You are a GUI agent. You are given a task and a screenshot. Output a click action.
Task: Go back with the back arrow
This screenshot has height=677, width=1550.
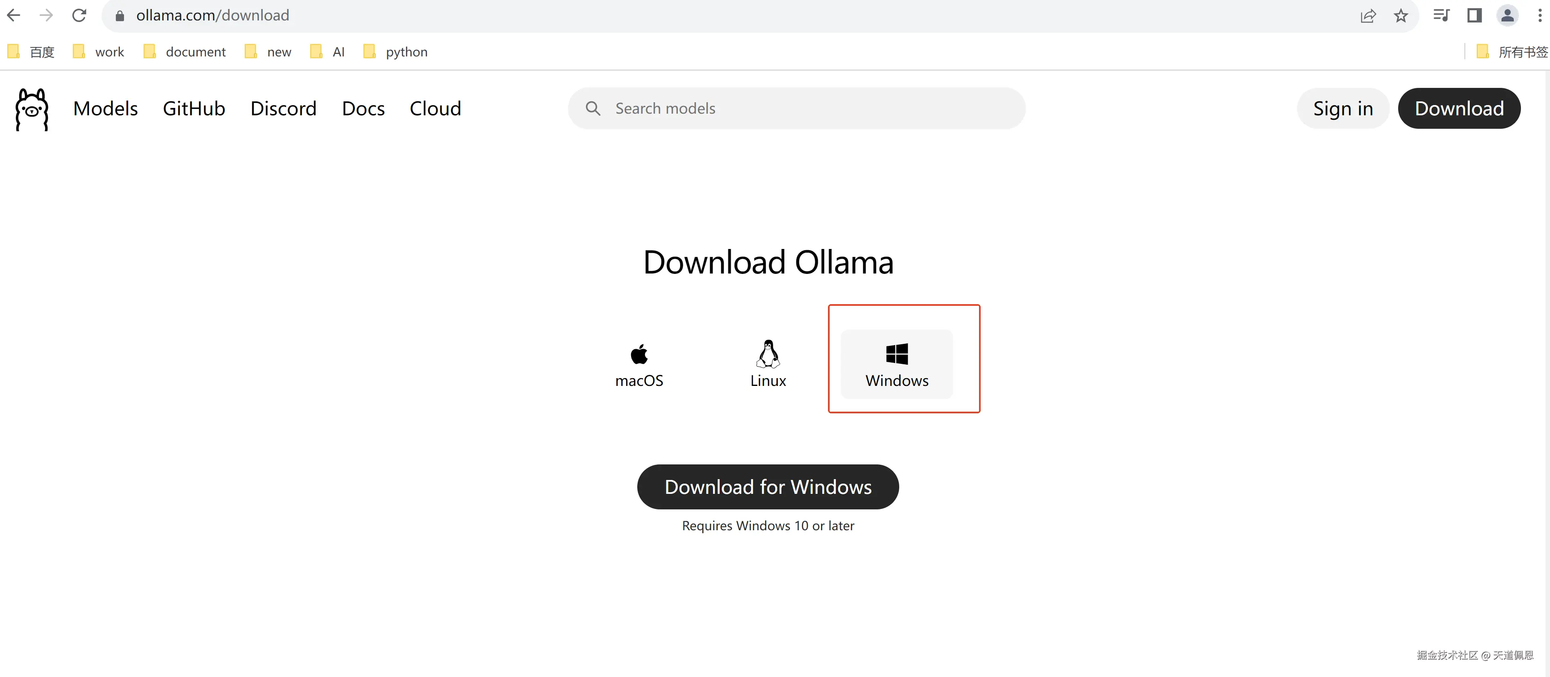coord(14,15)
